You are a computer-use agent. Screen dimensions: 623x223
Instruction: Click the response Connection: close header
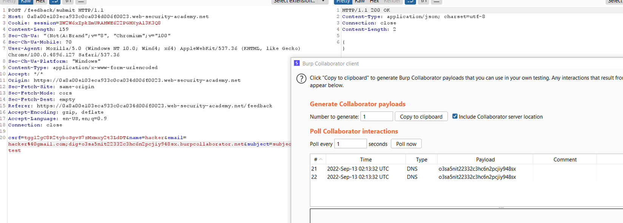click(x=369, y=23)
